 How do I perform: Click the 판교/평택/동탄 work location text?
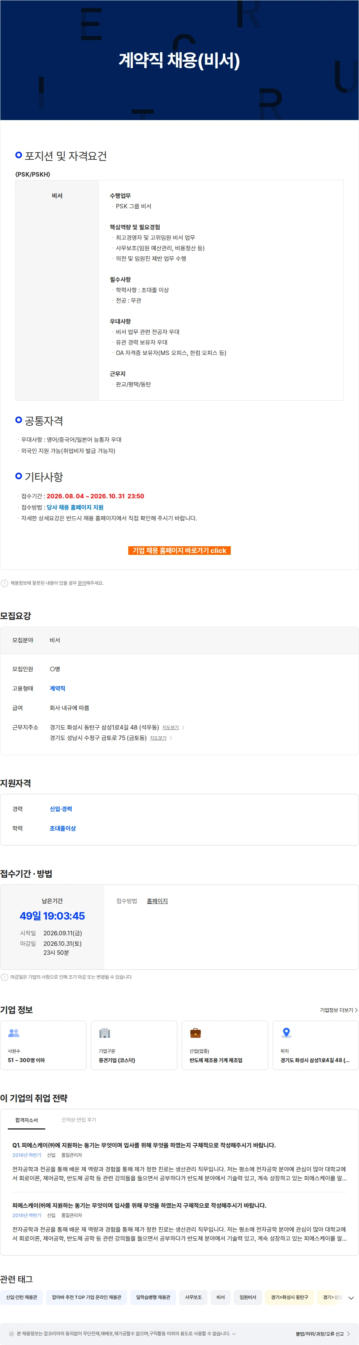coord(133,384)
